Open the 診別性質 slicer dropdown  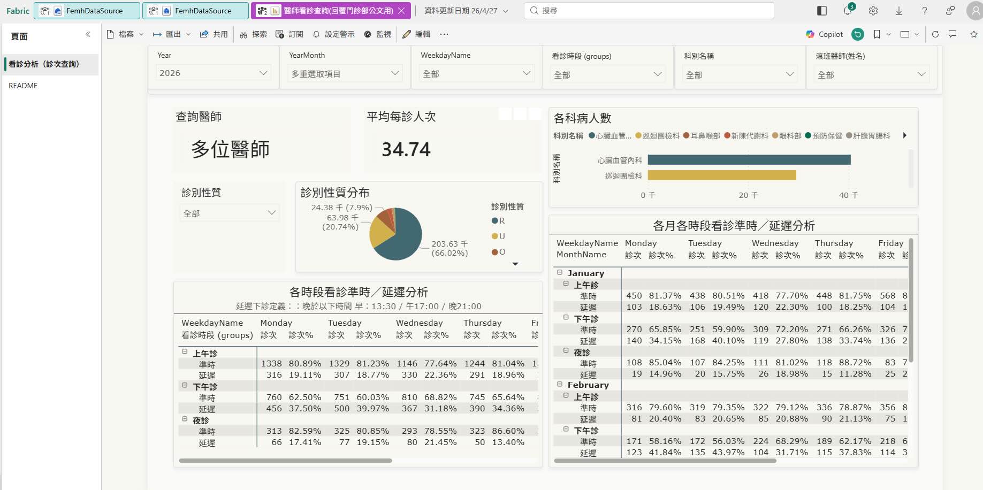point(229,213)
